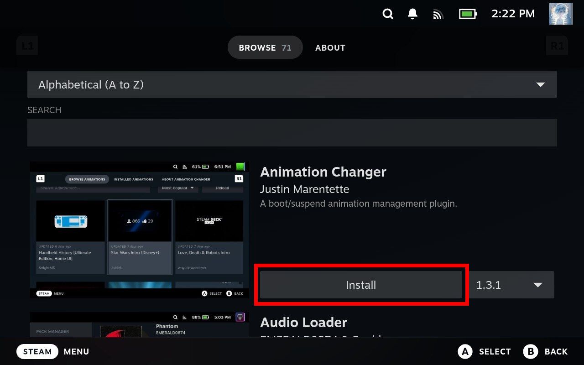Click the L1 shoulder button indicator
The width and height of the screenshot is (584, 365).
click(x=27, y=45)
